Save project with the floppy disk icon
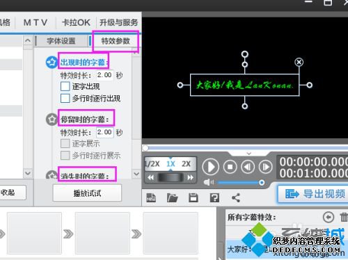This screenshot has width=348, height=260. pyautogui.click(x=193, y=197)
